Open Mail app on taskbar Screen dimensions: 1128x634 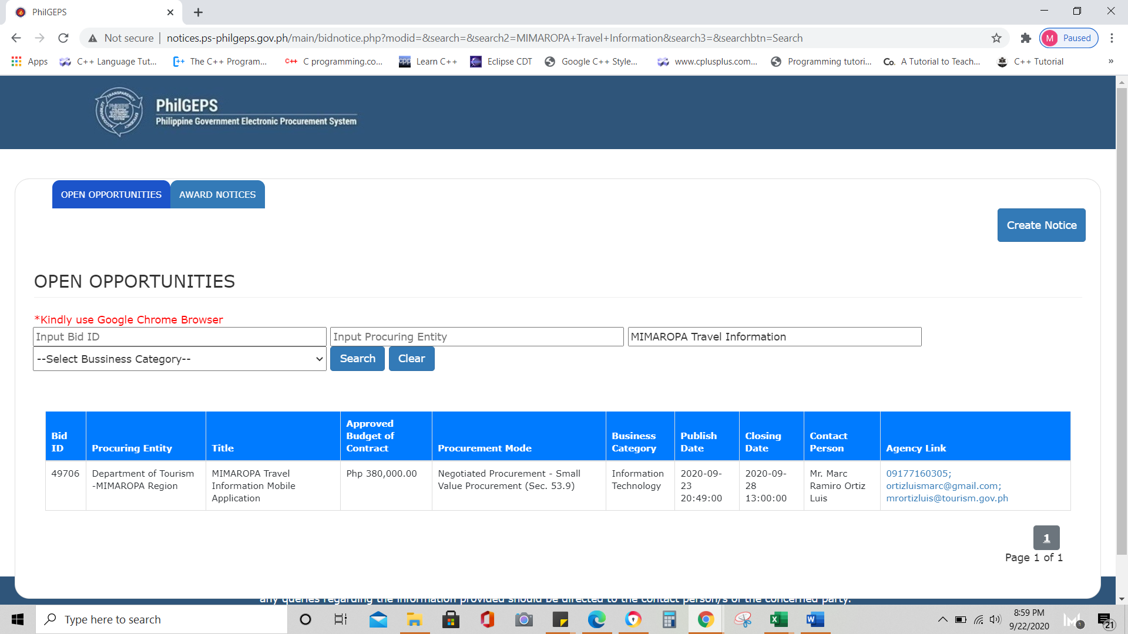tap(378, 619)
